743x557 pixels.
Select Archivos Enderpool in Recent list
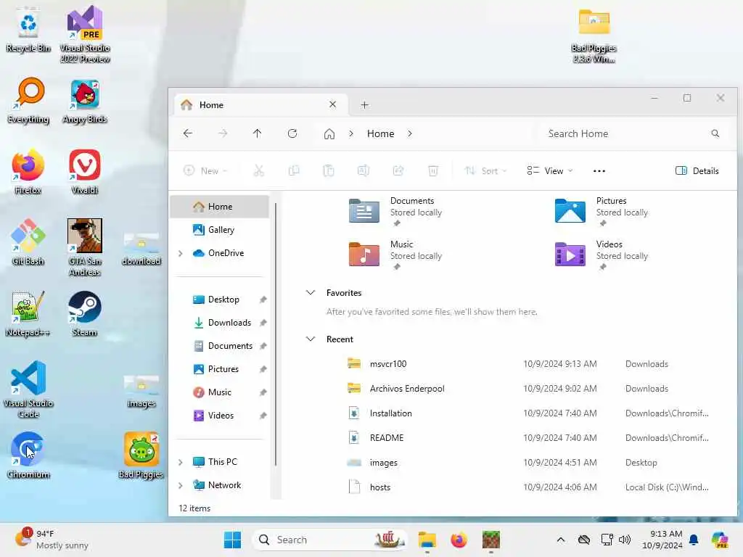[x=528, y=389]
